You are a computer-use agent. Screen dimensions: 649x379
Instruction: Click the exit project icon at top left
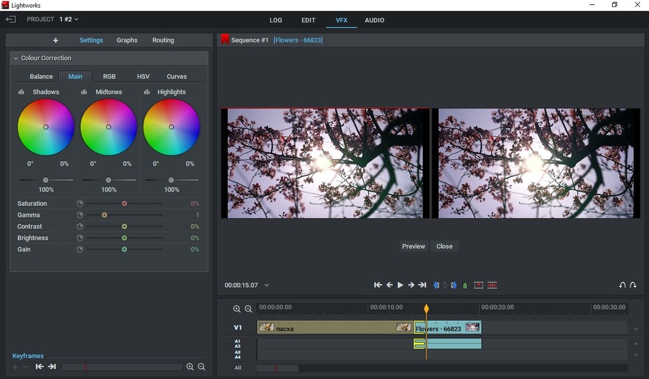11,19
